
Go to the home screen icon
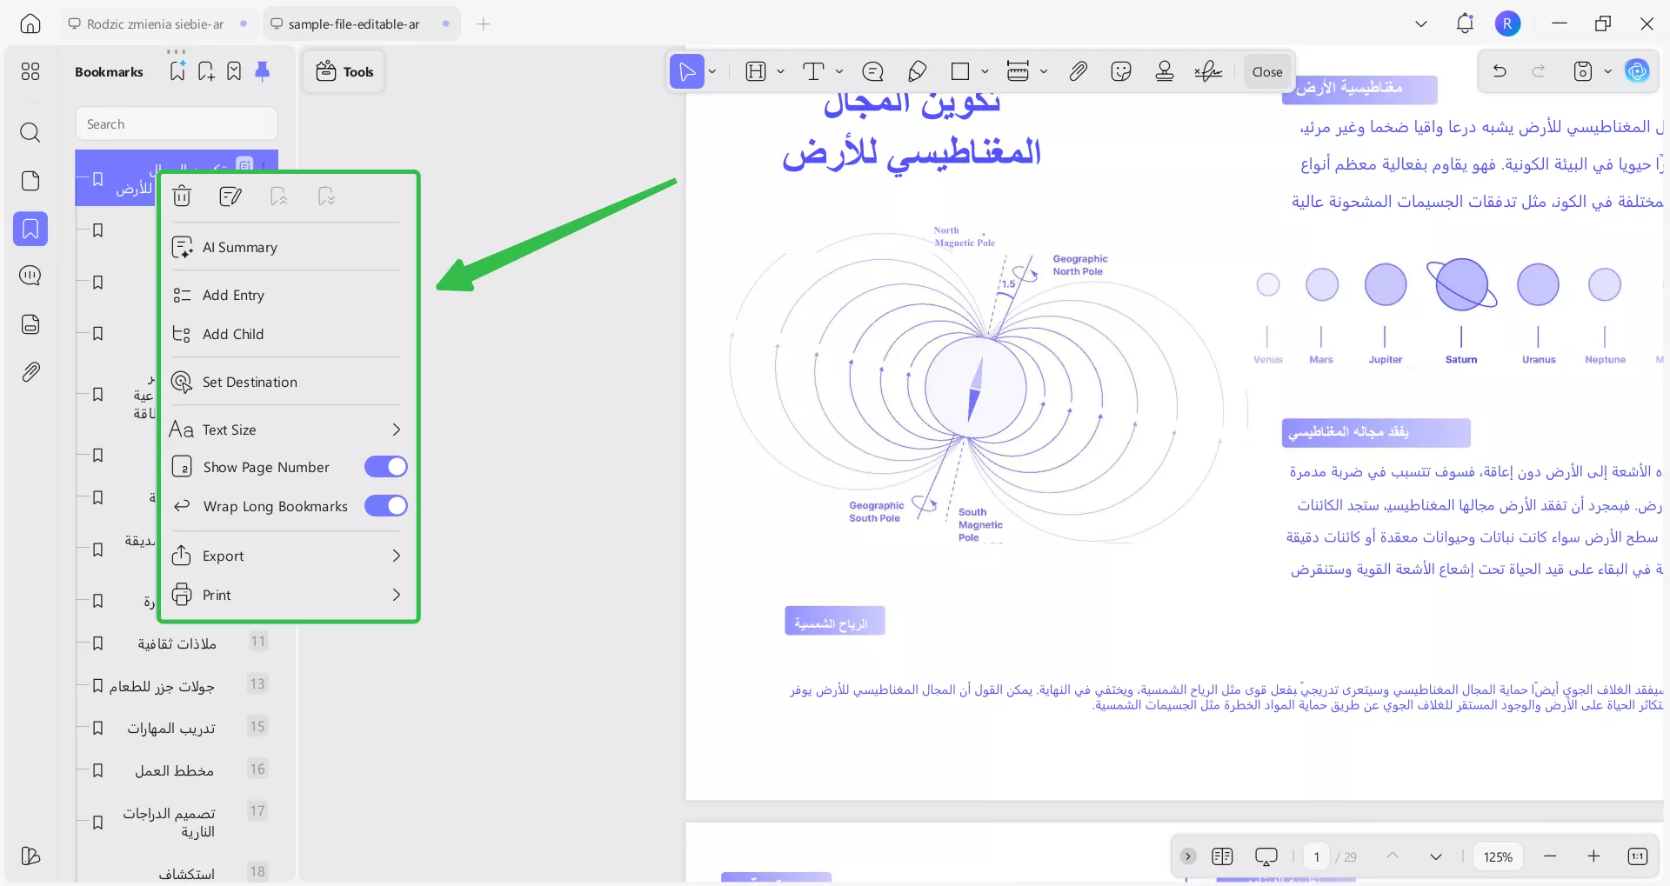pyautogui.click(x=30, y=23)
